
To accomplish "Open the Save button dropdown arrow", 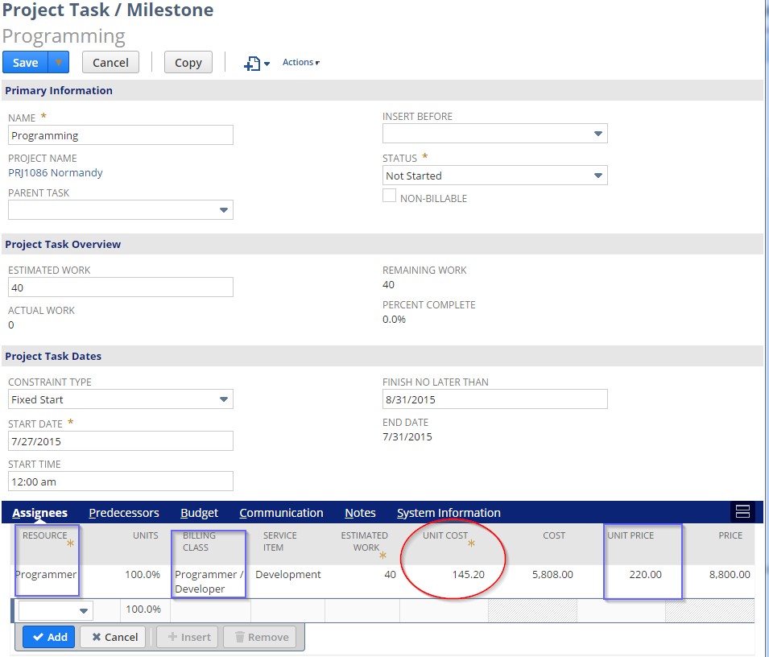I will 56,61.
